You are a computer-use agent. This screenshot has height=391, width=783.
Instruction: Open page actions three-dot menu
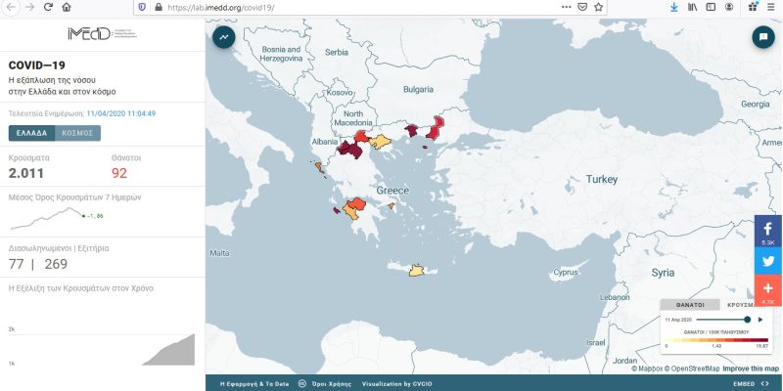coord(566,7)
